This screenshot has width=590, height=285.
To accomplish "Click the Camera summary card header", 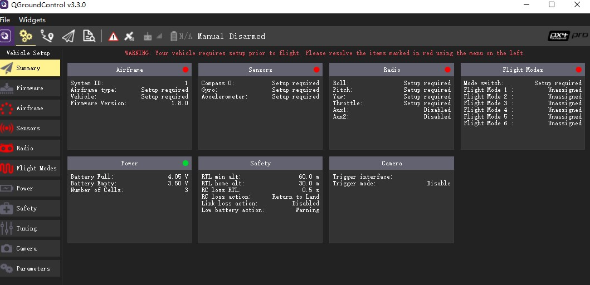I will [x=391, y=163].
